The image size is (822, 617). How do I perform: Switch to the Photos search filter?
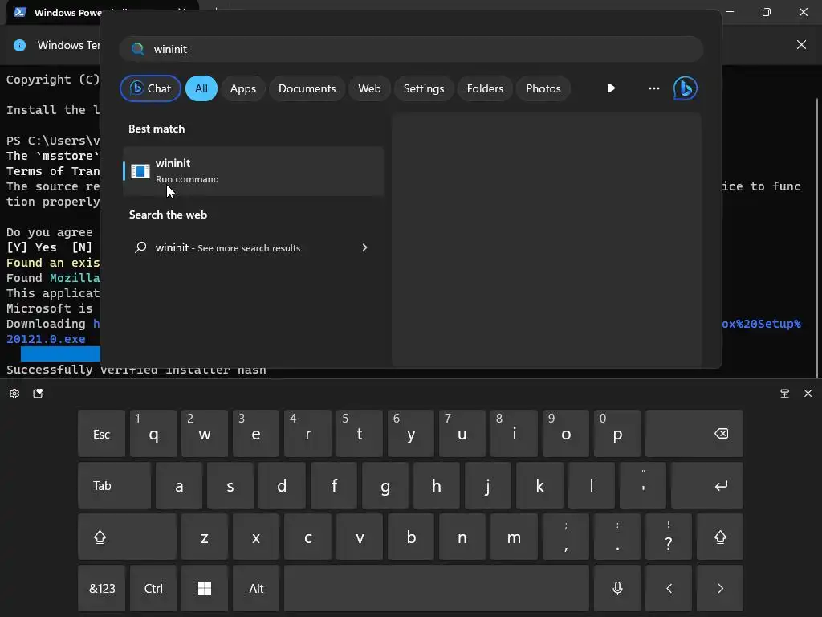pyautogui.click(x=543, y=88)
